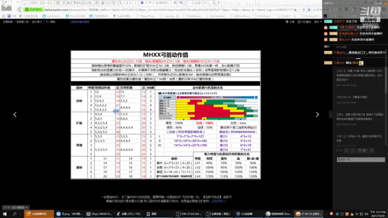Screen dimensions: 388x218
Task: Open the Threat Plate bookmark
Action: coord(145,16)
